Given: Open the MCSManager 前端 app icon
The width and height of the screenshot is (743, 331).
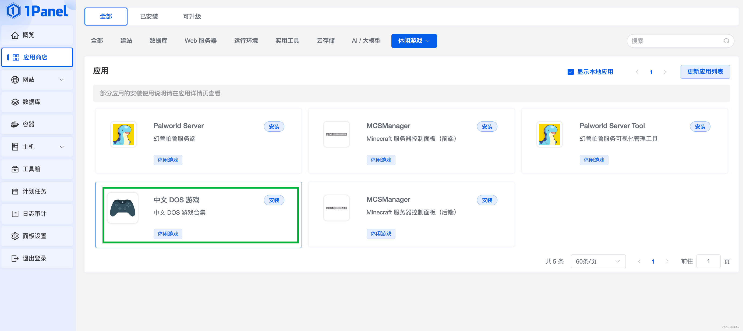Looking at the screenshot, I should [x=336, y=134].
